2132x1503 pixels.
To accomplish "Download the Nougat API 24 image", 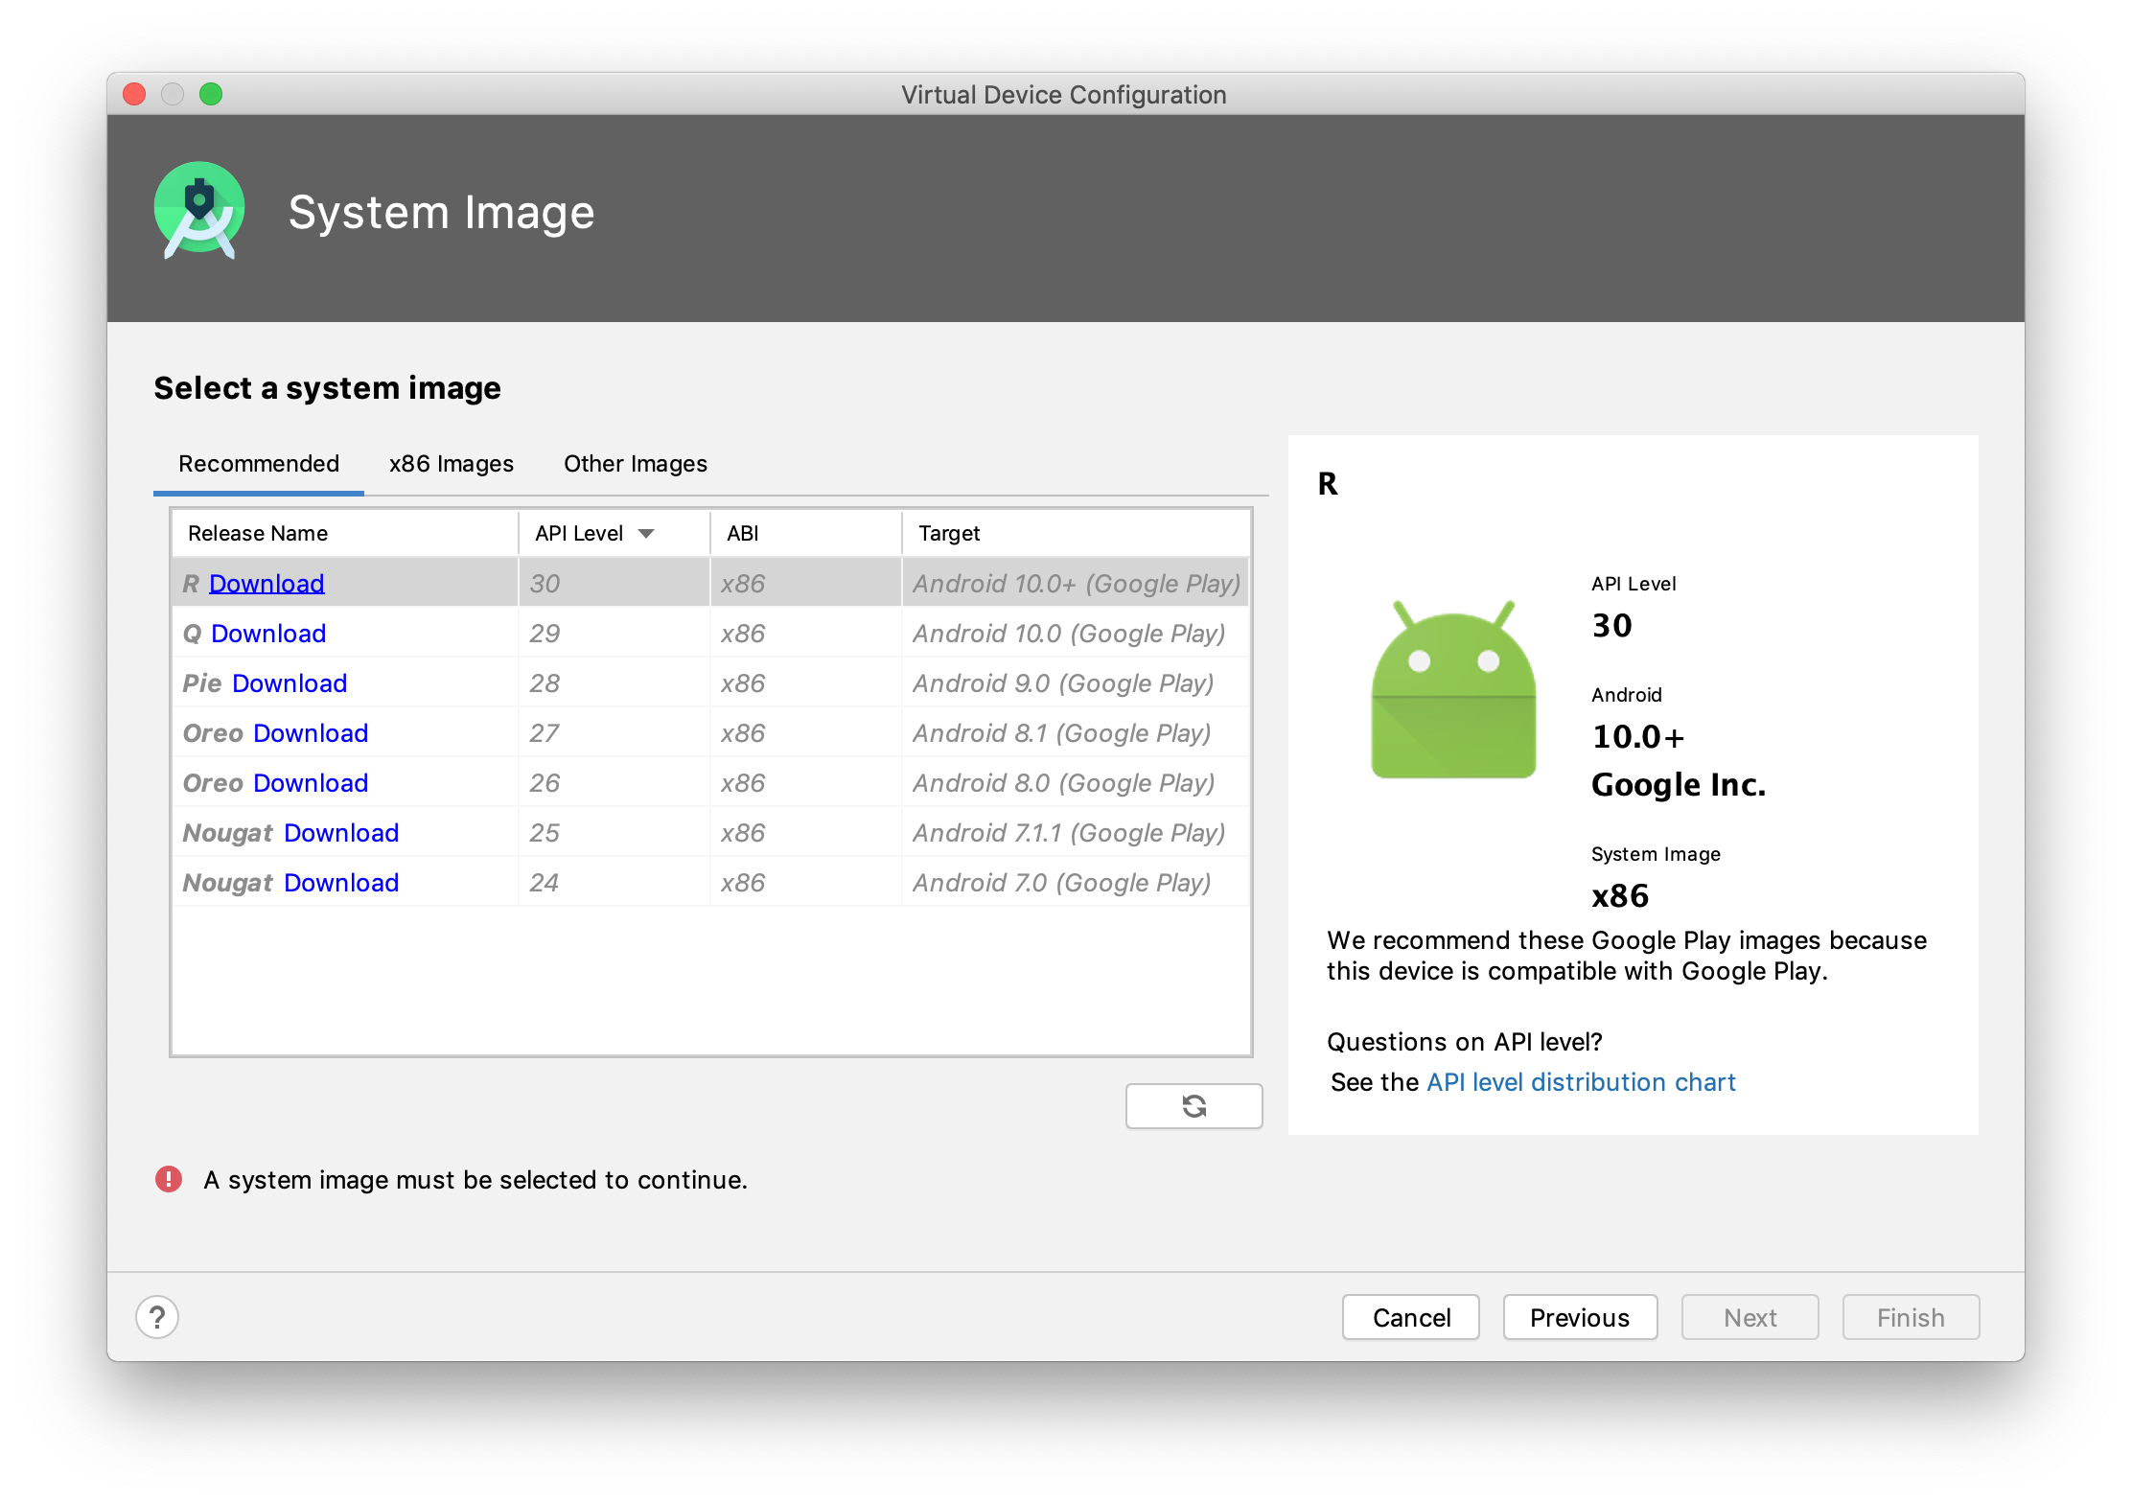I will [340, 882].
